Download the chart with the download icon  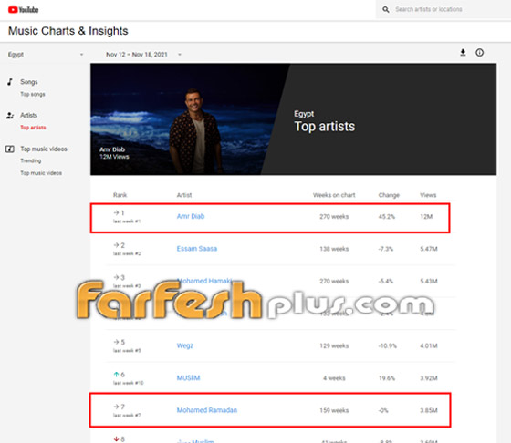[x=463, y=52]
